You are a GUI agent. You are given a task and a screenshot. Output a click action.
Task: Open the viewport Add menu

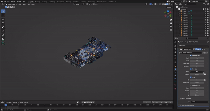point(29,4)
